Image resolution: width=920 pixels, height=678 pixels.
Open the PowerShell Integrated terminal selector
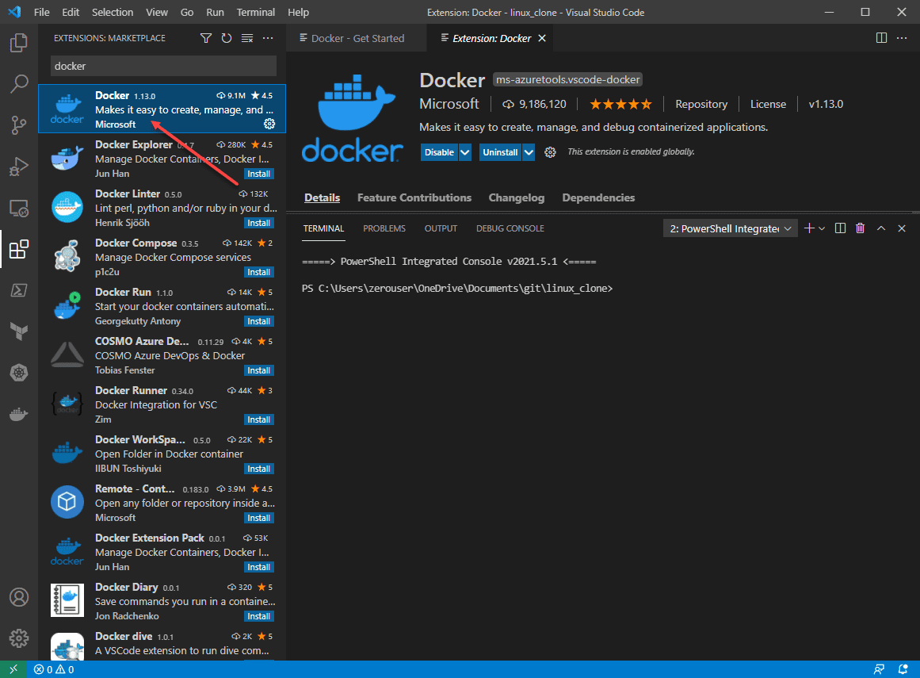(x=730, y=228)
